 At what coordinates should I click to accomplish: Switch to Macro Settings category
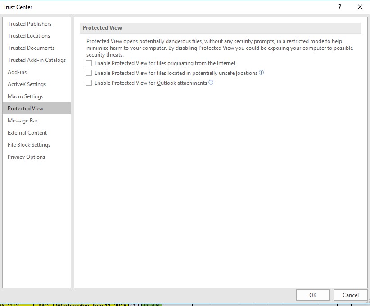point(25,96)
